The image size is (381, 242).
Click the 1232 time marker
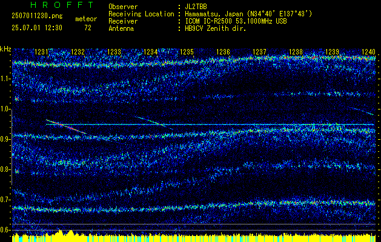coord(78,51)
